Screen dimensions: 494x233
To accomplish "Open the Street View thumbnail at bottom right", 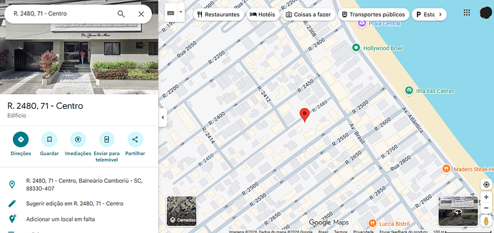I will click(458, 211).
